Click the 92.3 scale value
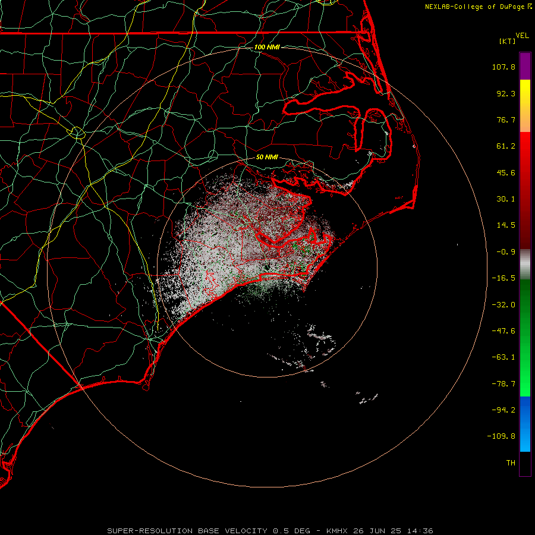This screenshot has height=535, width=535. pos(506,93)
